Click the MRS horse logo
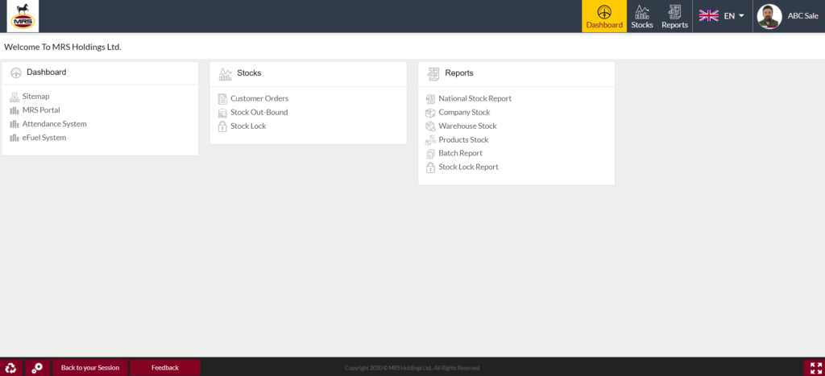This screenshot has height=376, width=825. (22, 16)
